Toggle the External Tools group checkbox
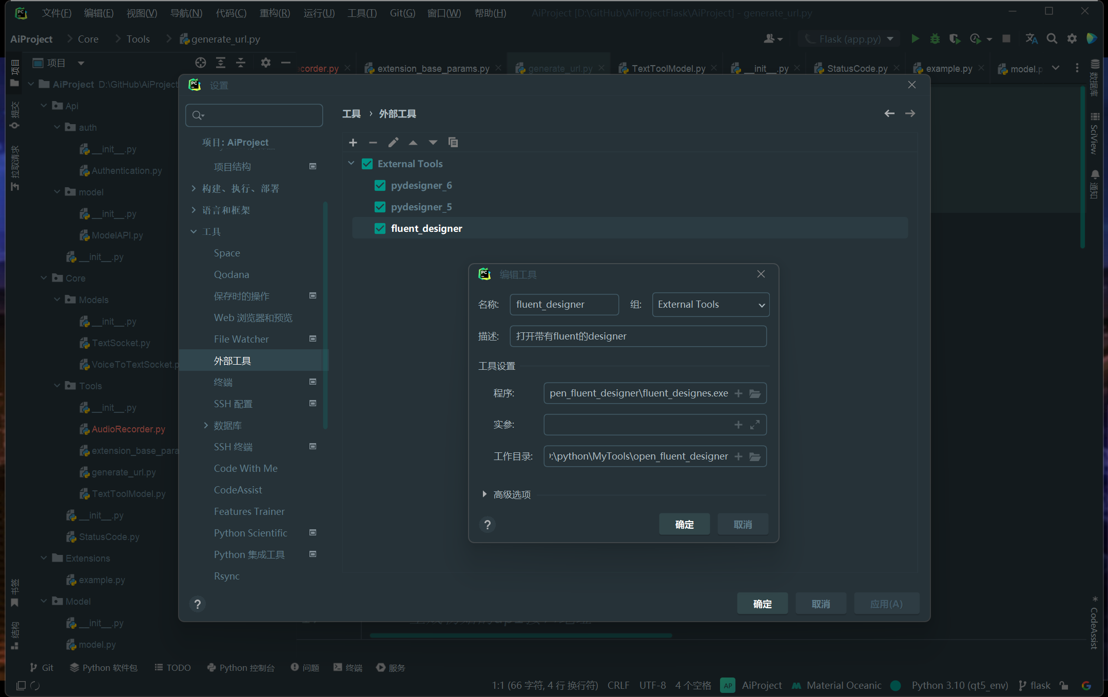The image size is (1108, 697). pyautogui.click(x=367, y=164)
